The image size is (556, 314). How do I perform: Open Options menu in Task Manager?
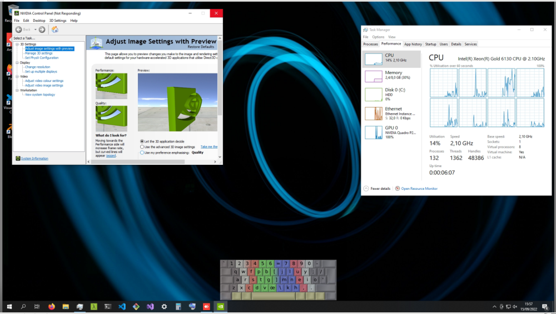(378, 37)
